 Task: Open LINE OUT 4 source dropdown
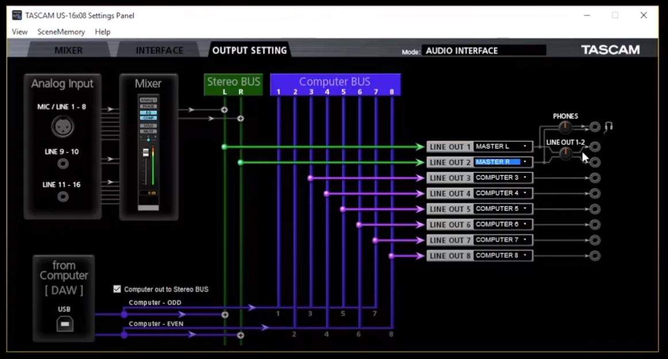pos(502,193)
